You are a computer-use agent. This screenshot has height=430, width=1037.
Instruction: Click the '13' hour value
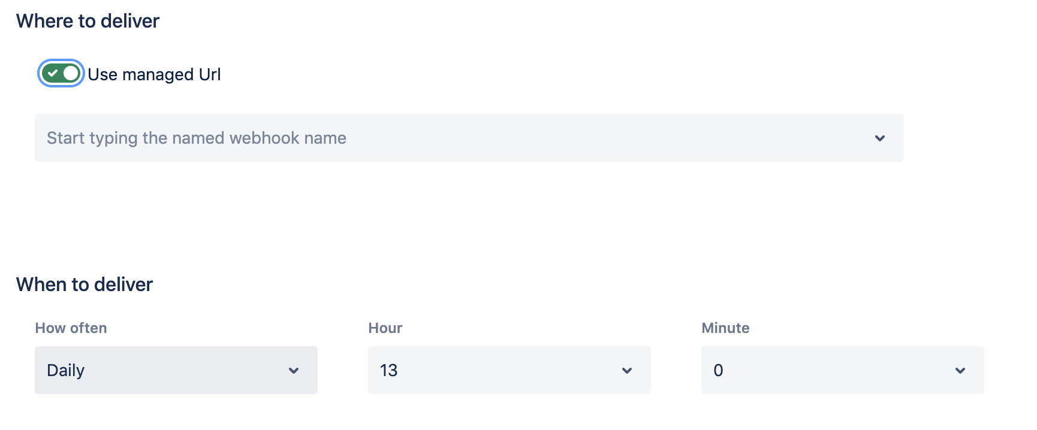[x=389, y=371]
